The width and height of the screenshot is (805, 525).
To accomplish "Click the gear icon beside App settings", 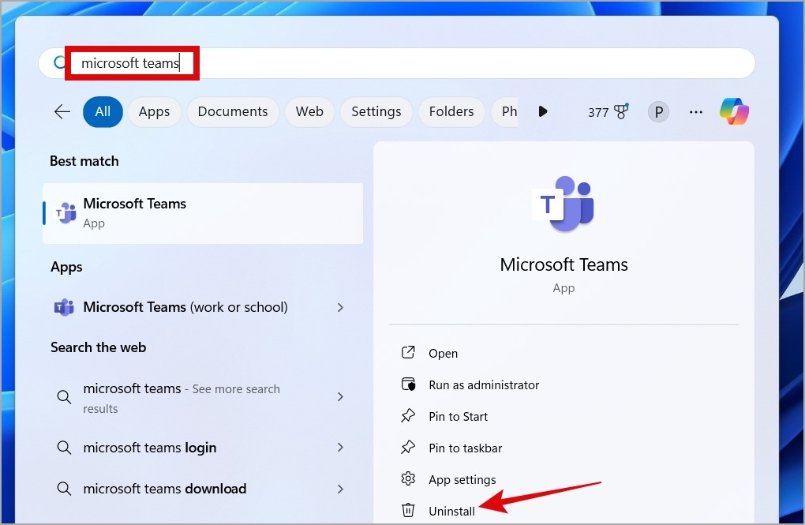I will tap(408, 478).
